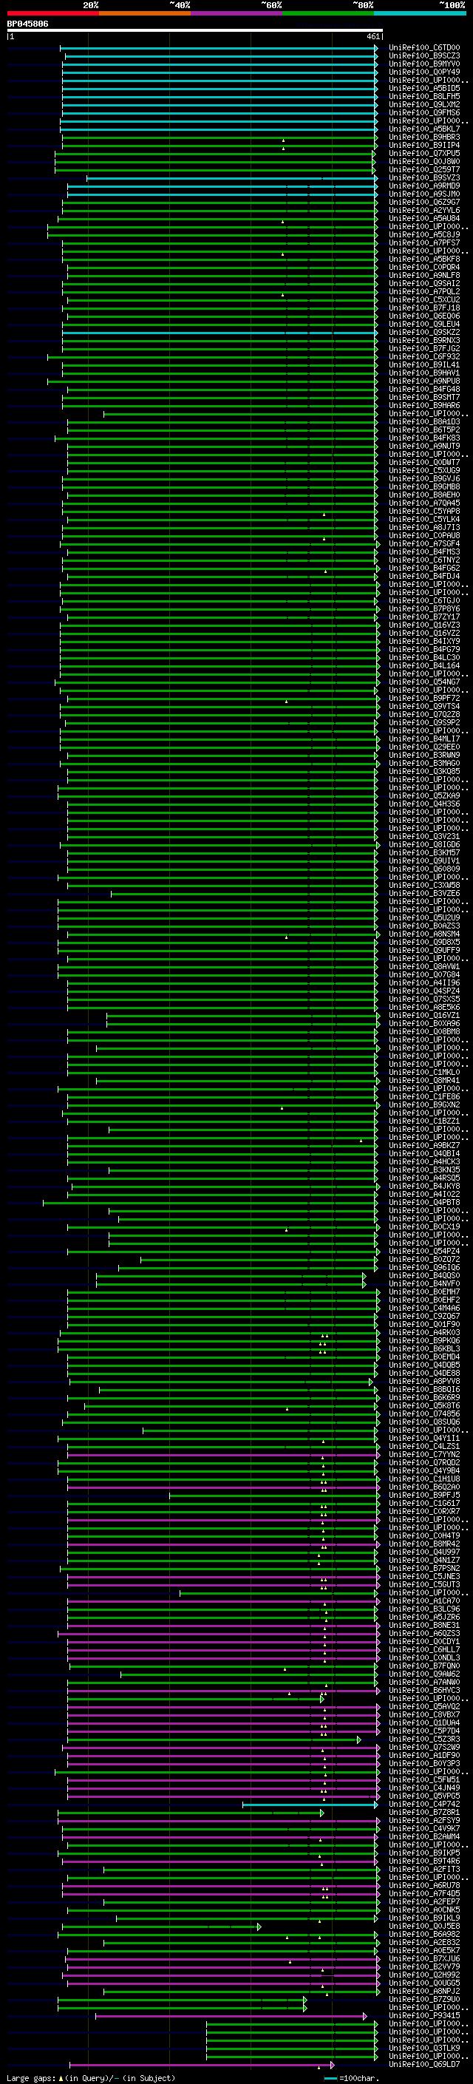Select the UniRef100_B6HVC3 hit
The height and width of the screenshot is (2084, 473).
(423, 1691)
